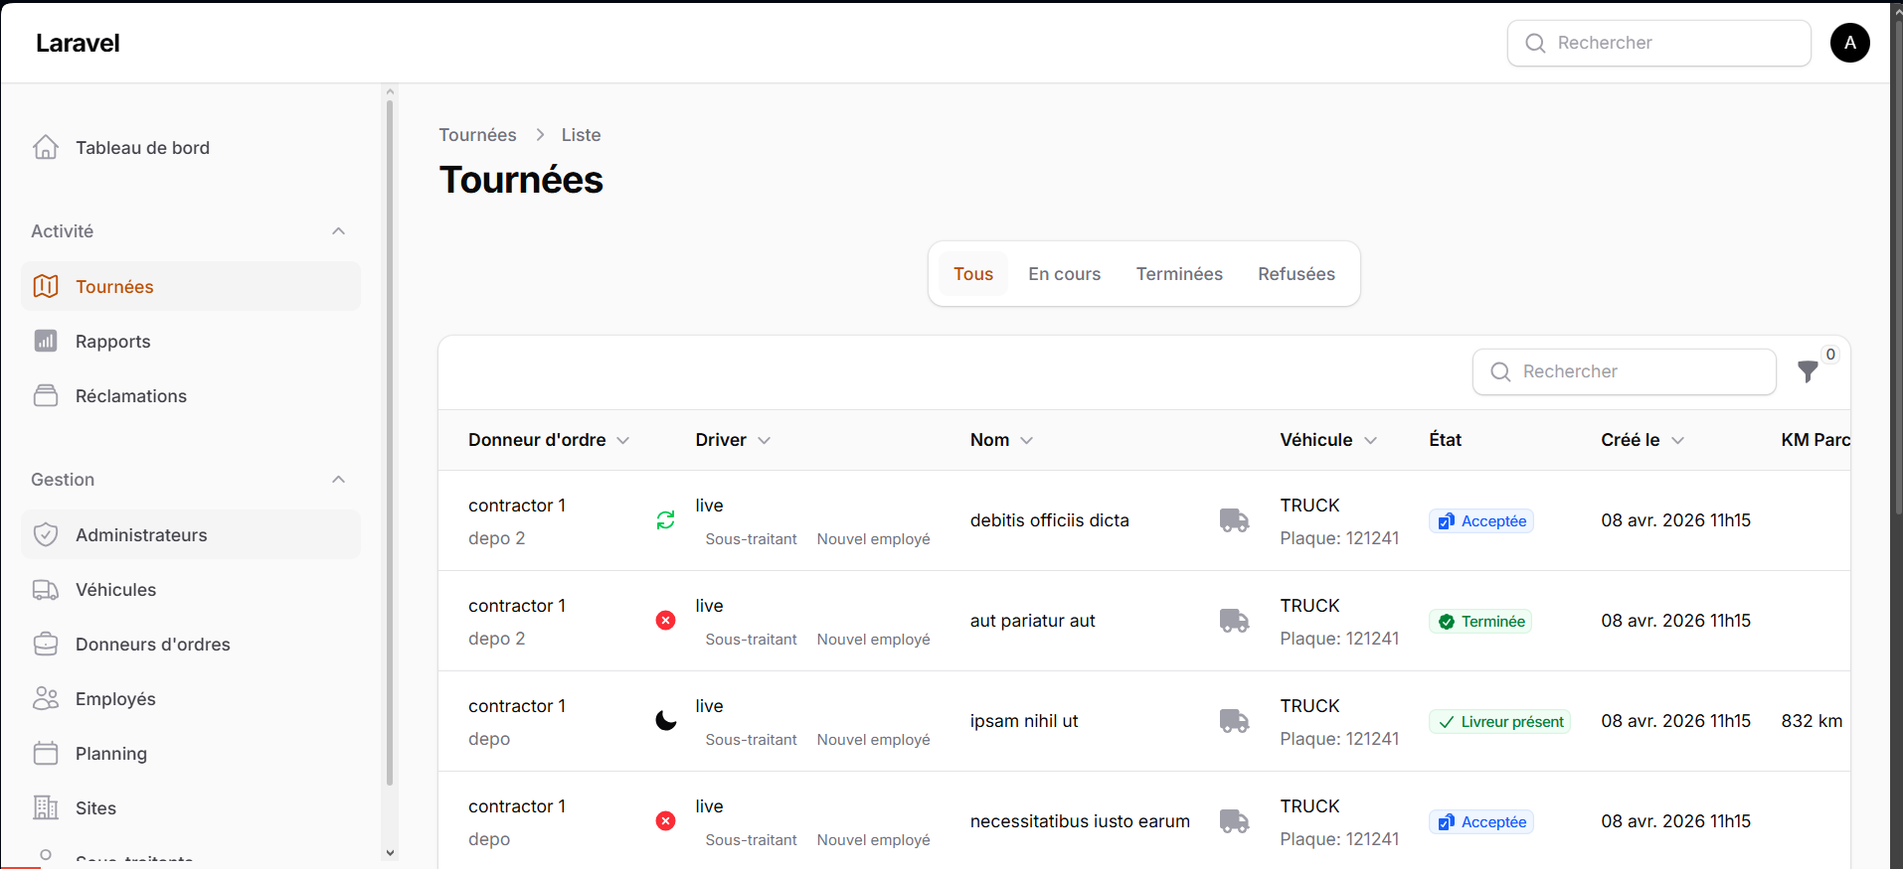Click the Livreur présent status badge
Viewport: 1903px width, 869px height.
click(1499, 721)
